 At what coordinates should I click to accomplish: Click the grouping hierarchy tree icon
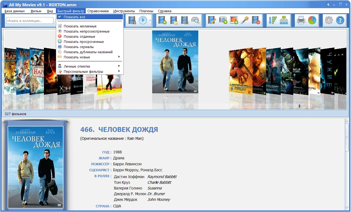click(x=284, y=20)
